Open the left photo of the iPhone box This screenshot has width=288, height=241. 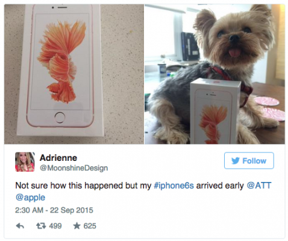pyautogui.click(x=74, y=74)
